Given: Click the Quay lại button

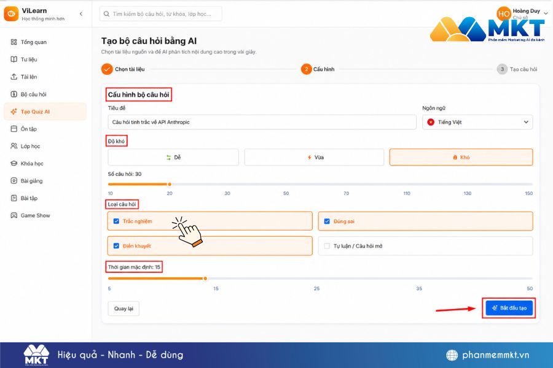Looking at the screenshot, I should point(124,309).
